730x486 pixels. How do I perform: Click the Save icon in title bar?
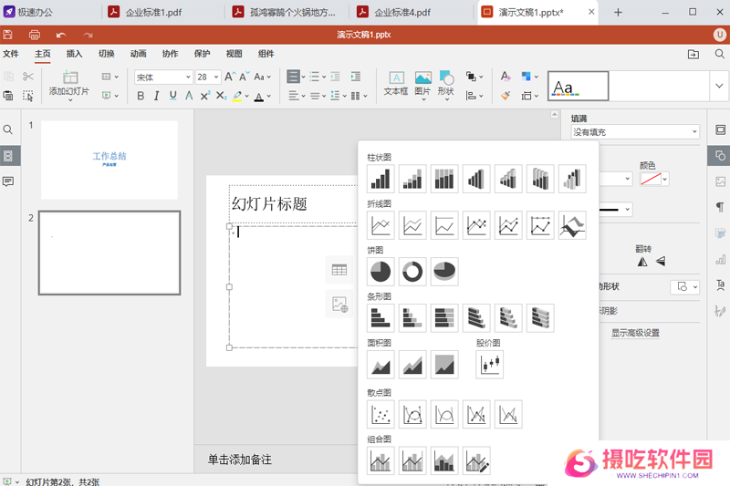click(x=7, y=35)
